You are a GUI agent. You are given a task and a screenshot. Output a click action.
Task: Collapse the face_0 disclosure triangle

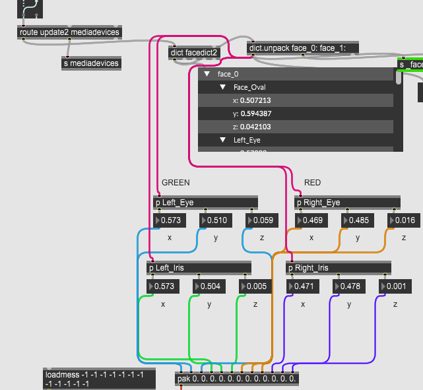point(207,75)
